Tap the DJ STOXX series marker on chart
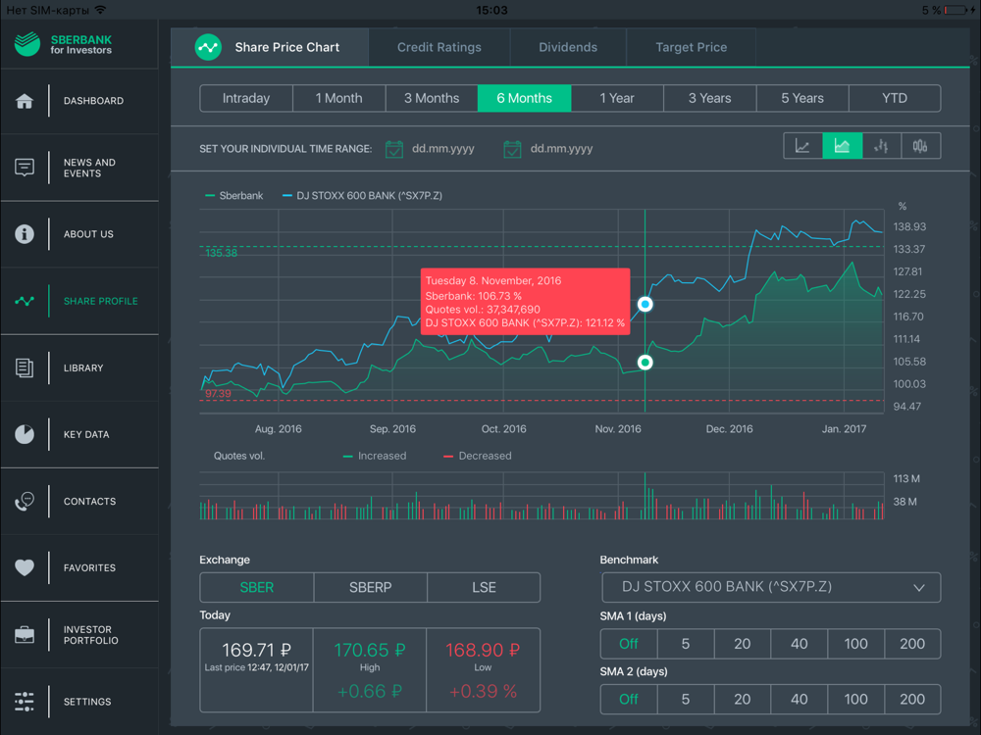Viewport: 981px width, 735px height. point(645,305)
